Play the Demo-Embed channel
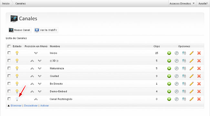 (x=169, y=92)
